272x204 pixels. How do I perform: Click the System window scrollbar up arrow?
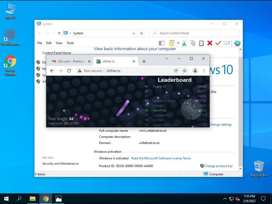(240, 49)
